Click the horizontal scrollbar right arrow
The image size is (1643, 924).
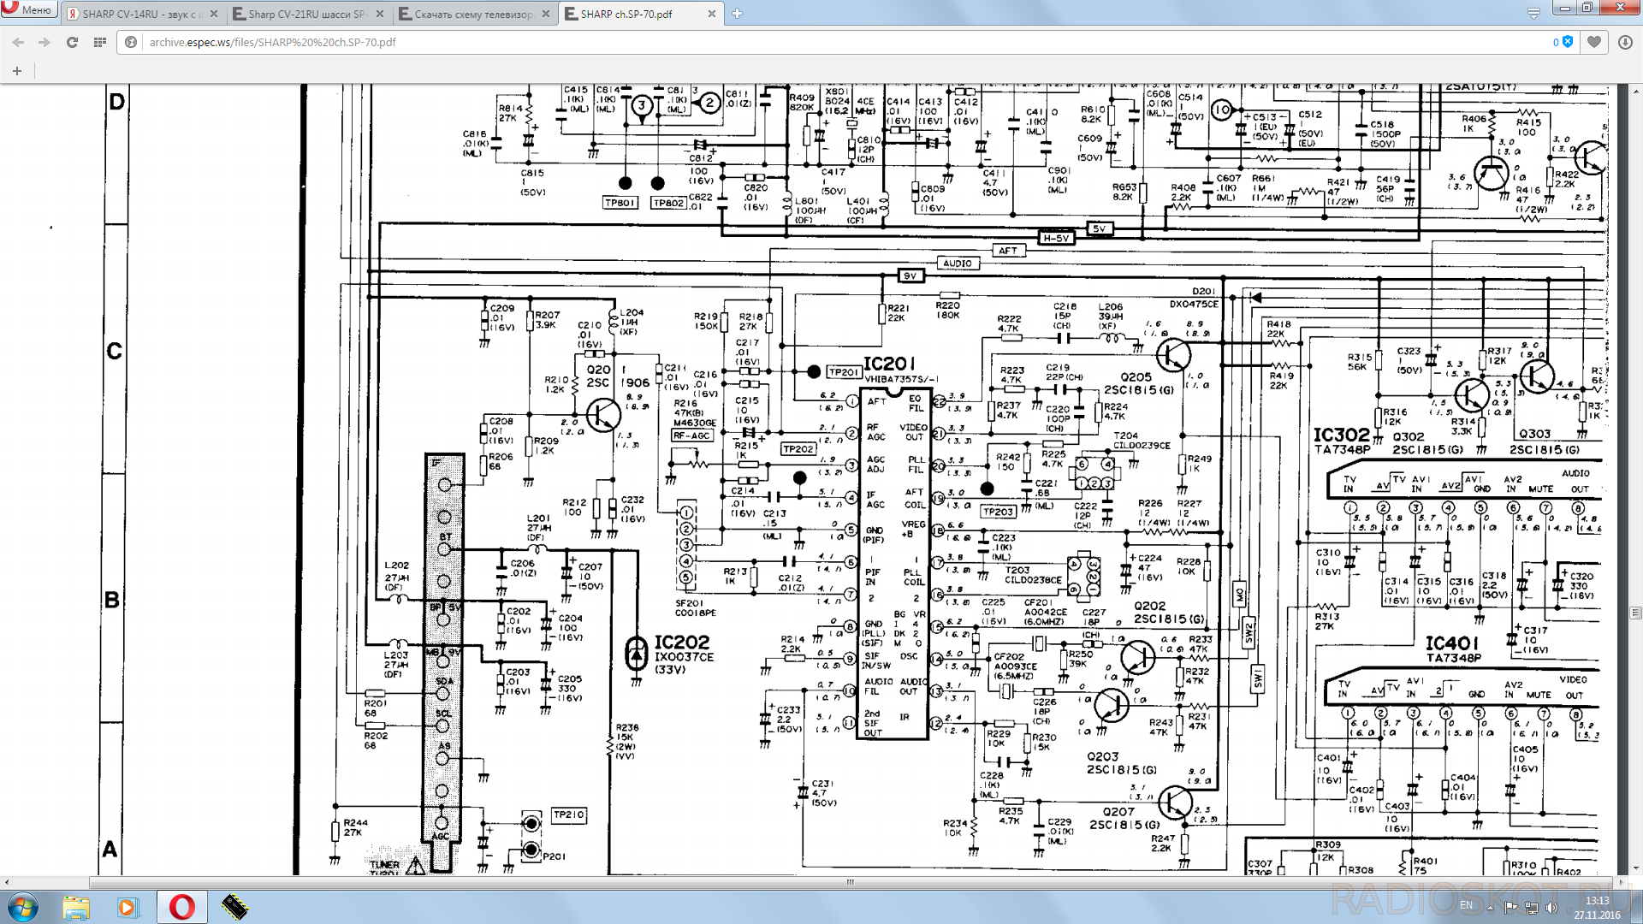coord(1621,882)
